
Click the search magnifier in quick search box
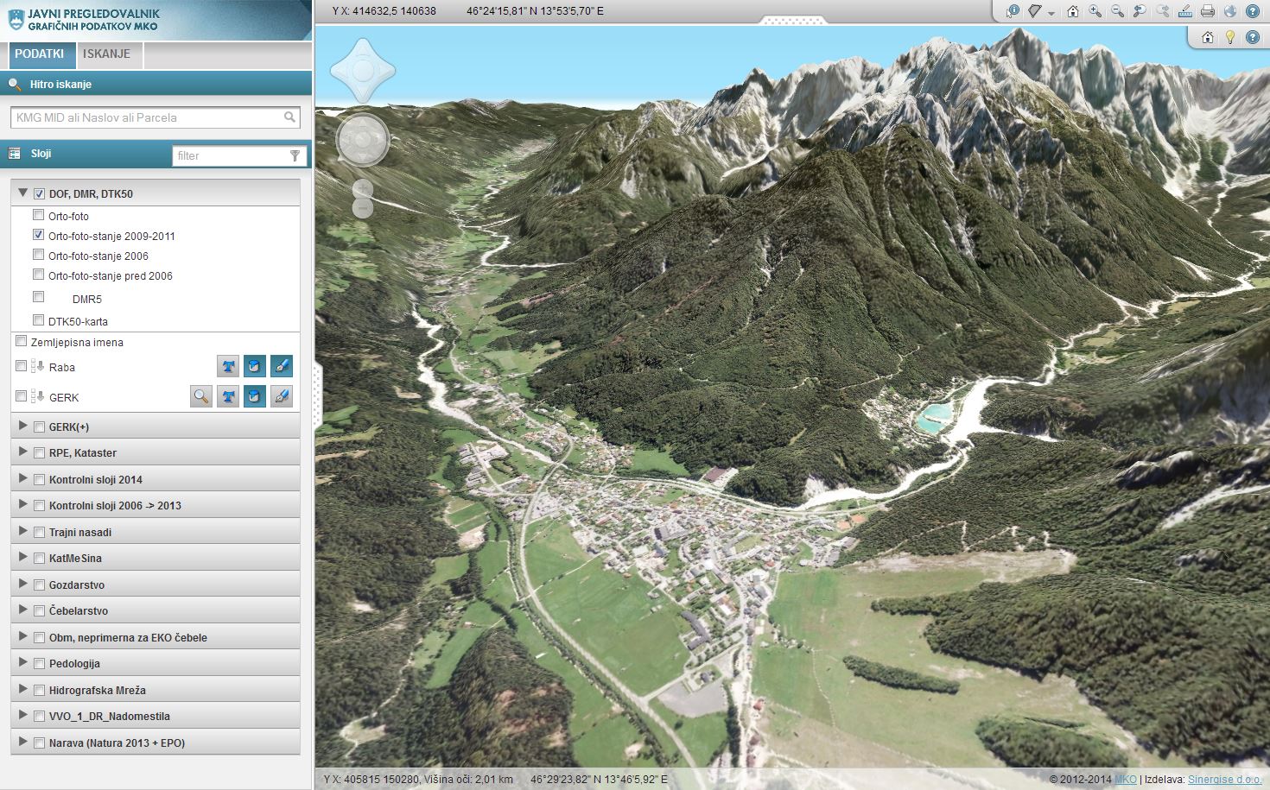289,117
